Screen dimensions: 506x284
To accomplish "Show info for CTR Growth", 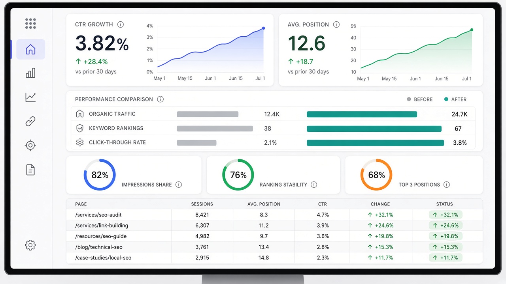I will [x=121, y=24].
